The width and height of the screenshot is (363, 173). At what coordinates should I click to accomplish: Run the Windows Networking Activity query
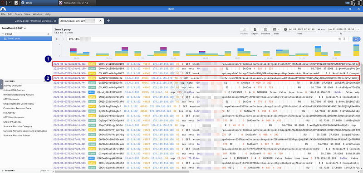[x=19, y=95]
